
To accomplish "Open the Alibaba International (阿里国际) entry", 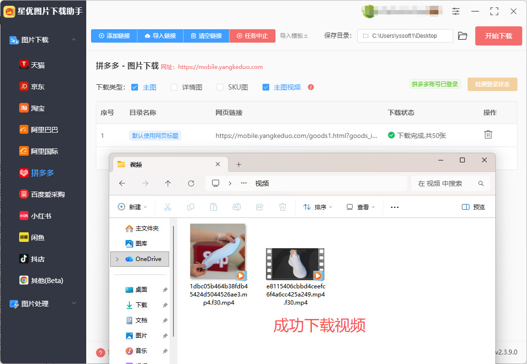I will click(39, 151).
